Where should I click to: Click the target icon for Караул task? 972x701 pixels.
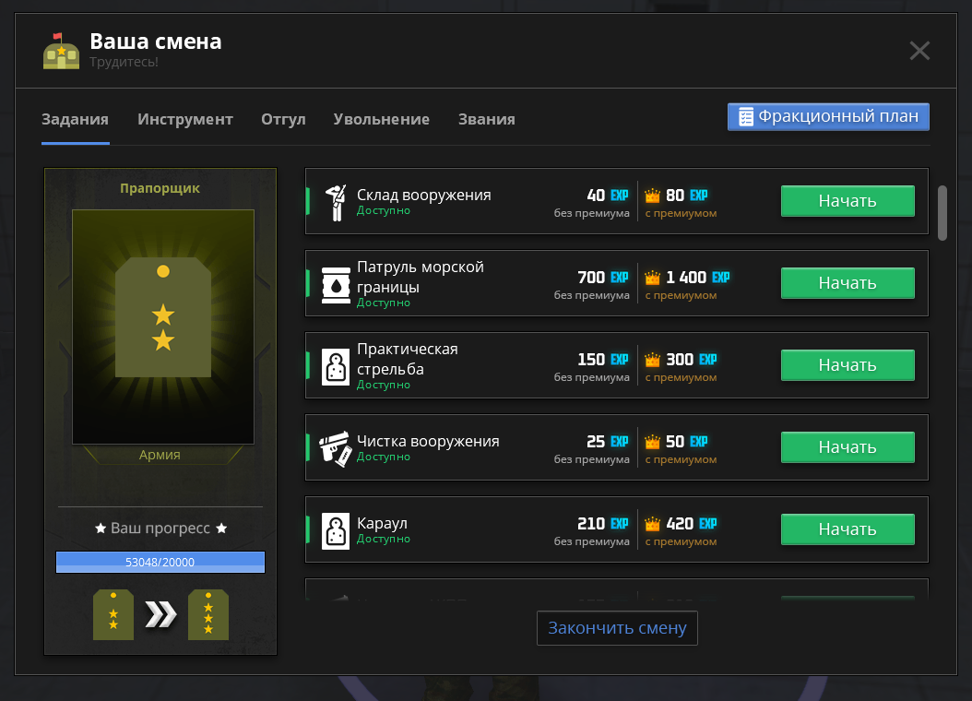[x=336, y=531]
